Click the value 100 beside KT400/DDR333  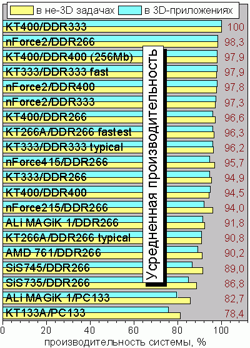coord(236,27)
